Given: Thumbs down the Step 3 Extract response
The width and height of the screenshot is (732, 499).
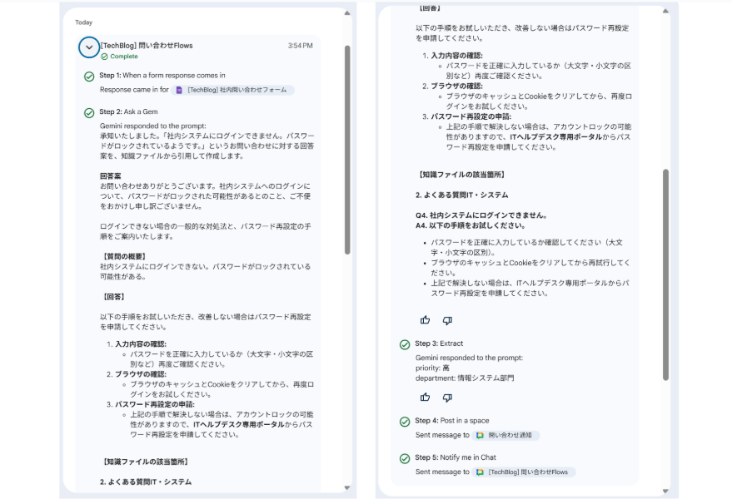Looking at the screenshot, I should [447, 398].
